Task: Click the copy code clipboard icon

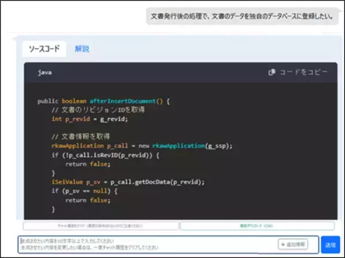Action: [x=272, y=72]
